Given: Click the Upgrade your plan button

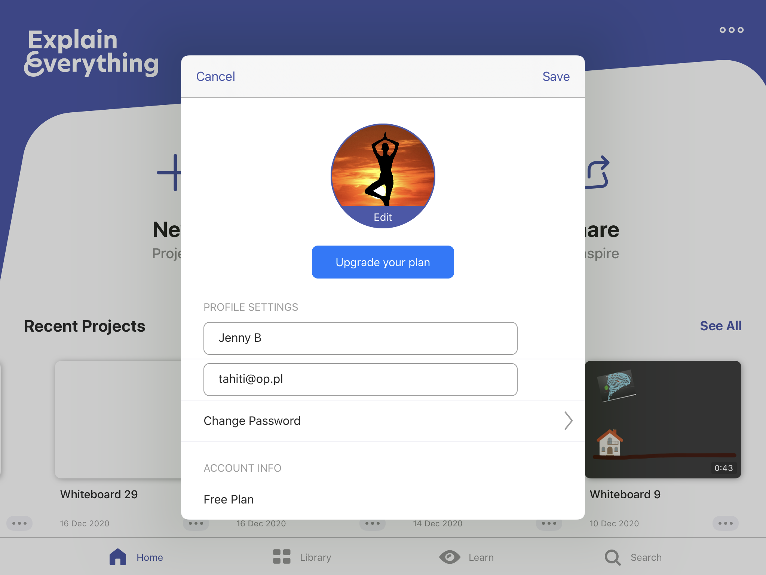Looking at the screenshot, I should tap(382, 262).
